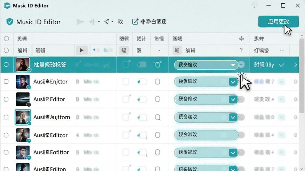Click the plus circle in 批量修改标签 row
Image resolution: width=305 pixels, height=171 pixels.
pyautogui.click(x=241, y=64)
